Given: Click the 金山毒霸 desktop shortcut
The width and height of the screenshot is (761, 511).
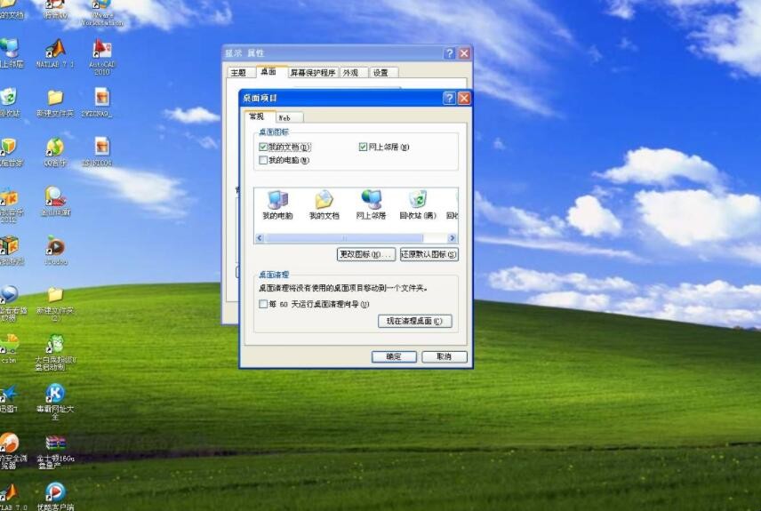Looking at the screenshot, I should point(55,198).
